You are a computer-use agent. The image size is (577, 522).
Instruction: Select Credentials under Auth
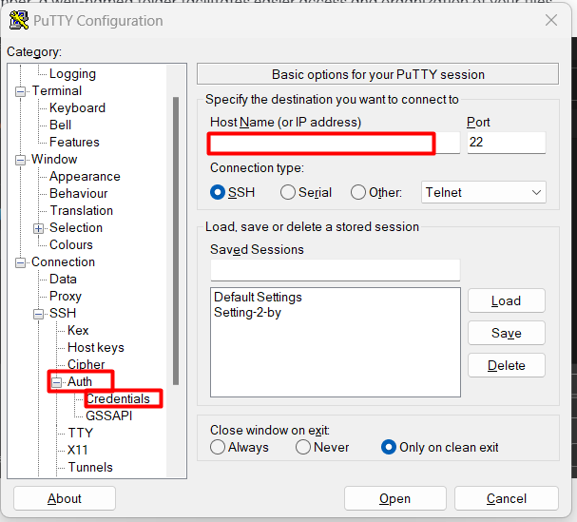coord(118,398)
